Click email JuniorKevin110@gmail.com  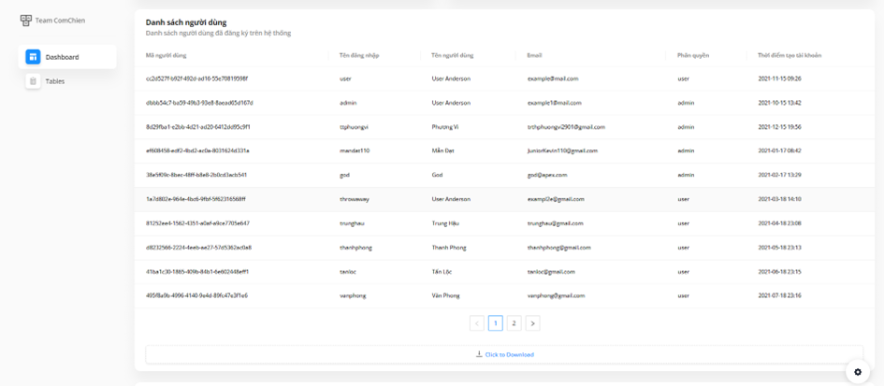[561, 151]
